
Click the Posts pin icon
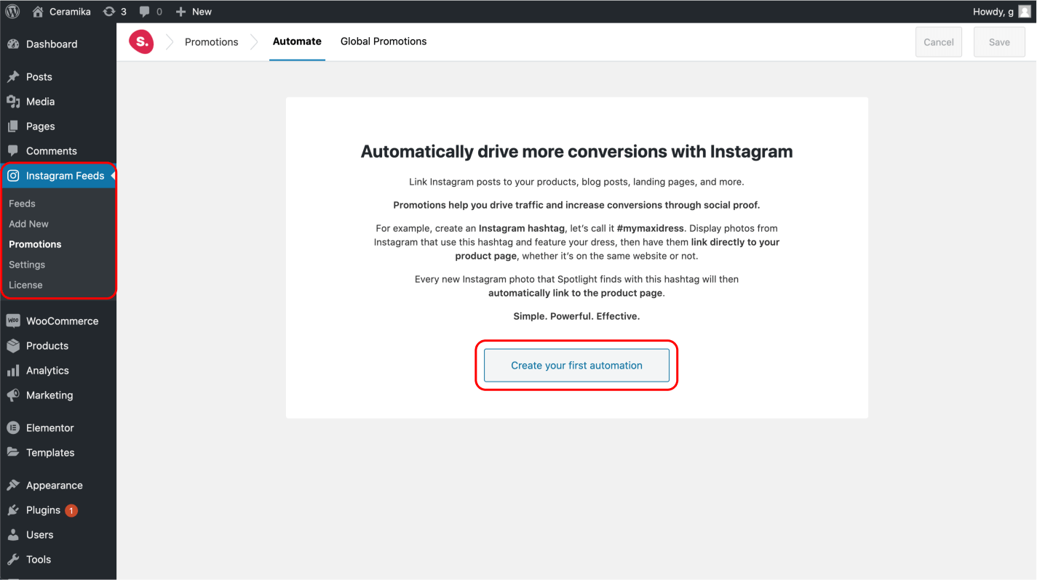coord(13,77)
